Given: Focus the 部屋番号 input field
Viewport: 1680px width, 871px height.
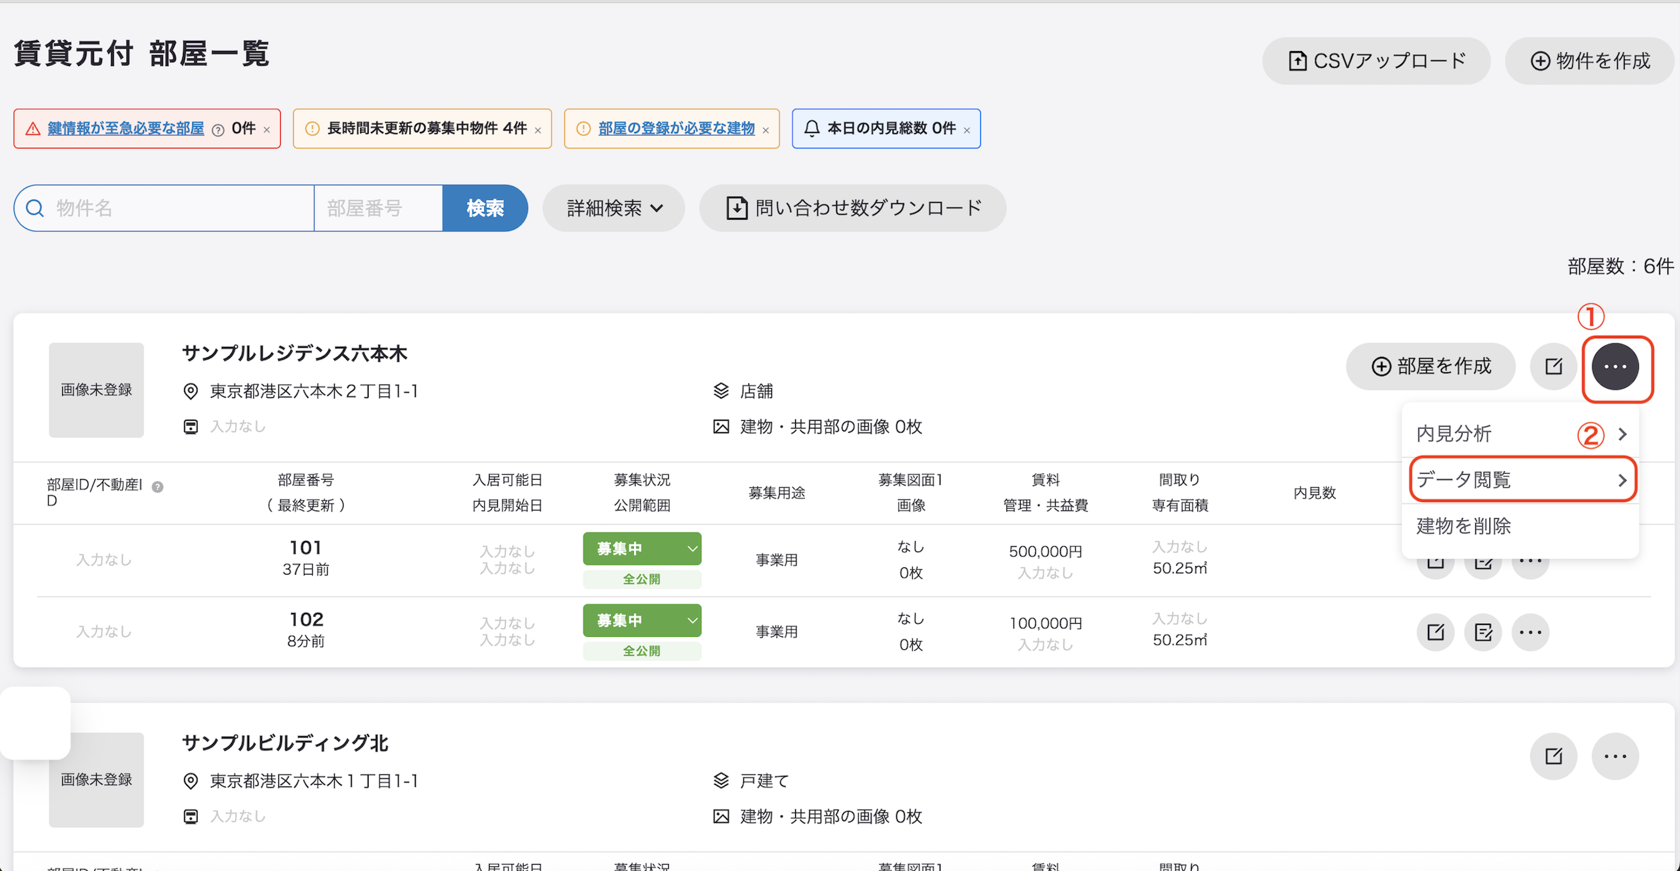Looking at the screenshot, I should click(378, 208).
